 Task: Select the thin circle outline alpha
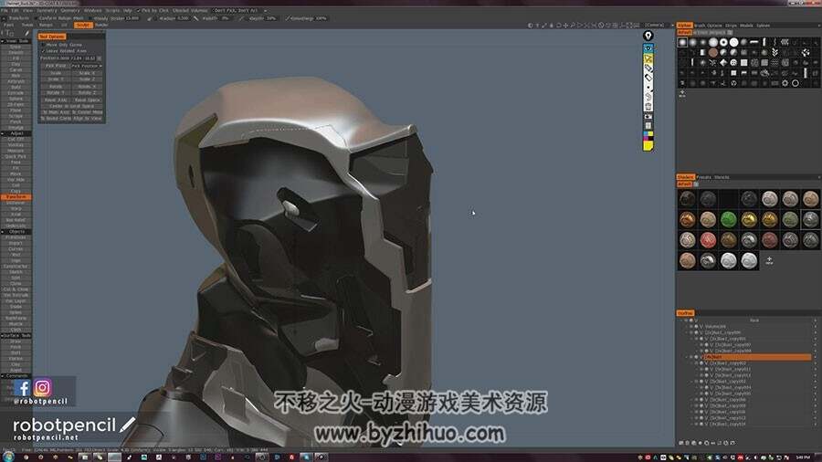(796, 83)
